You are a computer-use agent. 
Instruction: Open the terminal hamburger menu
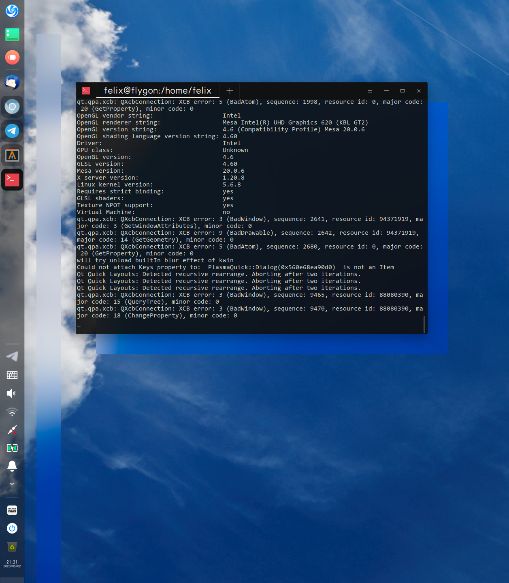(370, 90)
